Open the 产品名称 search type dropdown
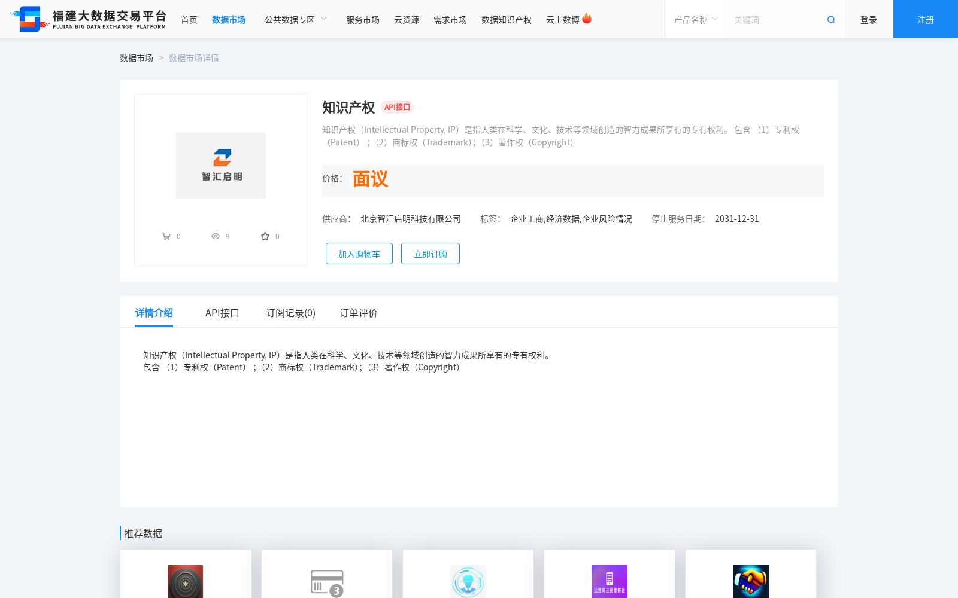This screenshot has height=598, width=958. pyautogui.click(x=696, y=20)
